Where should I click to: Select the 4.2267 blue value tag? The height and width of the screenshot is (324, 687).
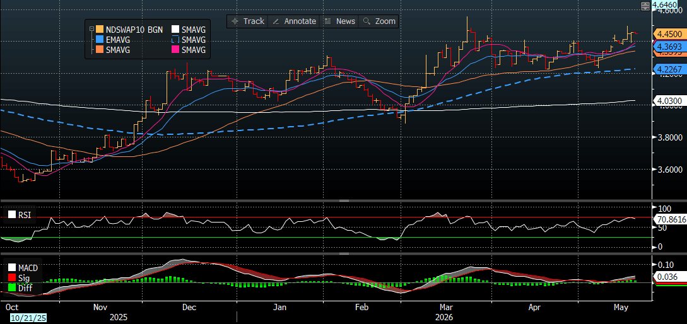point(670,69)
